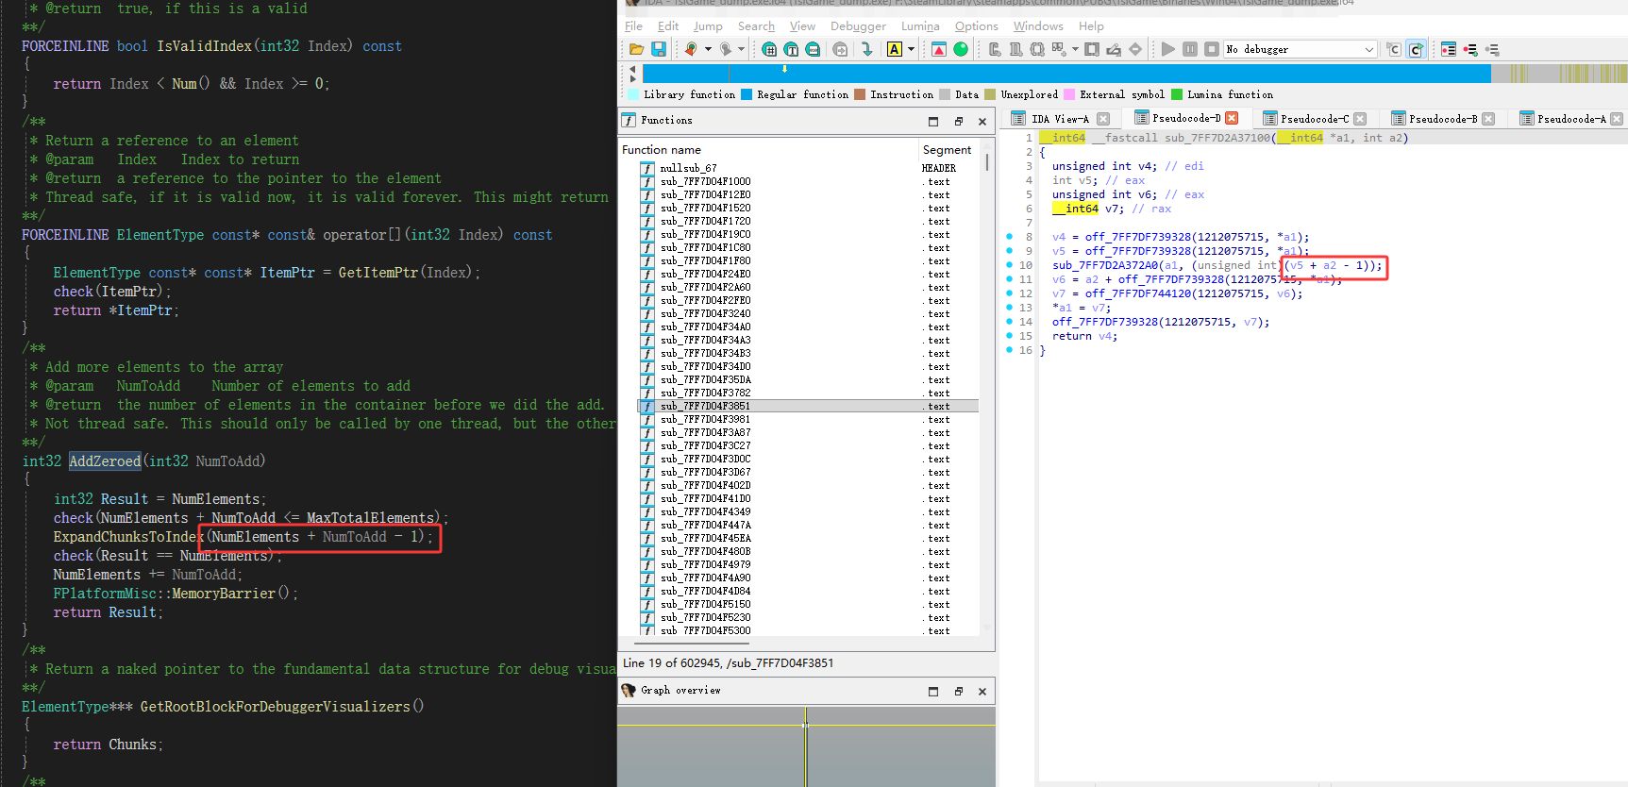Click the text search T icon
1628x787 pixels.
[x=791, y=49]
